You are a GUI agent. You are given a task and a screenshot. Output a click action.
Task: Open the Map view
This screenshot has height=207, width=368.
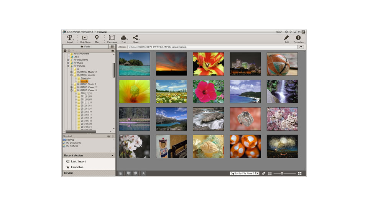click(x=97, y=39)
